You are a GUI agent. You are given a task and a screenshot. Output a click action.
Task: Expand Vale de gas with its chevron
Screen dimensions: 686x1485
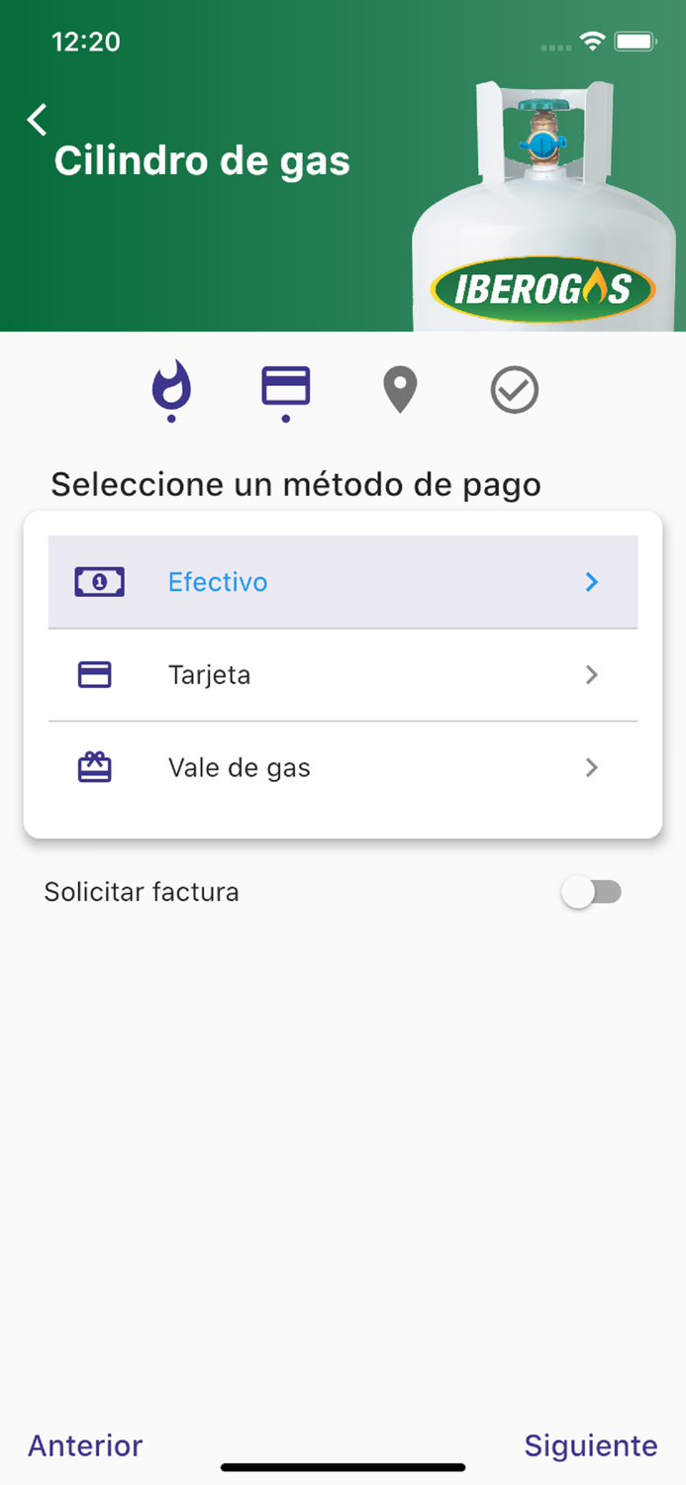(x=592, y=767)
